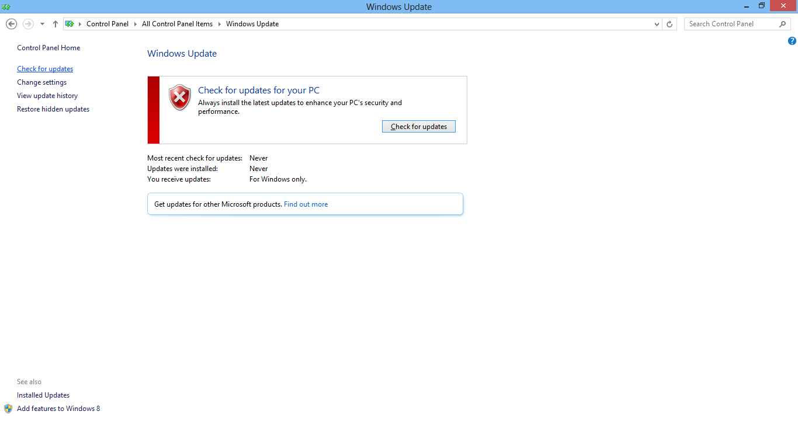The image size is (798, 425).
Task: Open Change settings in the sidebar
Action: (42, 82)
